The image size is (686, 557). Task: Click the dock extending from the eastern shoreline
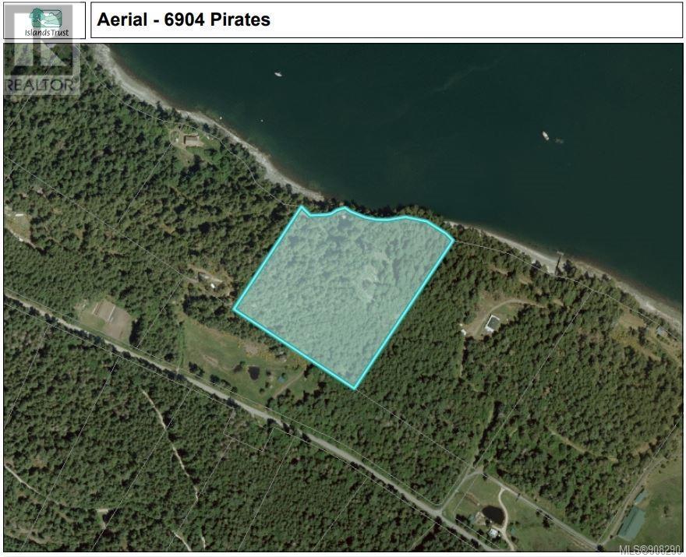(x=559, y=263)
